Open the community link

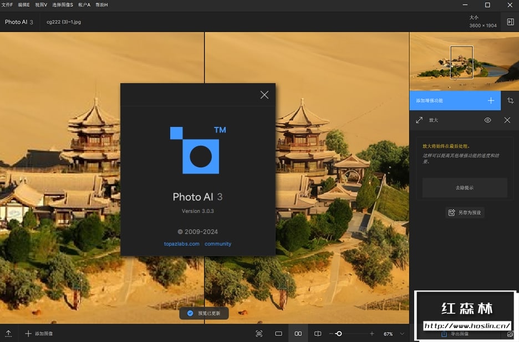[x=218, y=244]
